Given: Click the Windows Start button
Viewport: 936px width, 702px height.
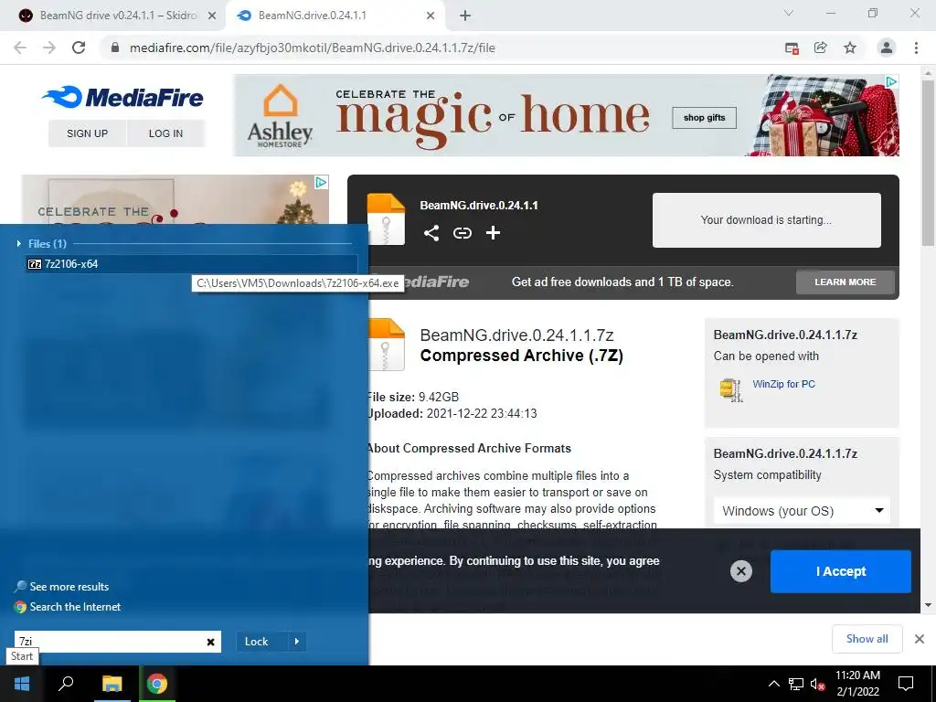Looking at the screenshot, I should pyautogui.click(x=22, y=684).
